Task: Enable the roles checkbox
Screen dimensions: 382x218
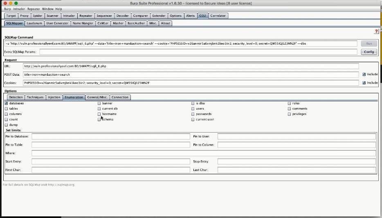Action: [289, 103]
